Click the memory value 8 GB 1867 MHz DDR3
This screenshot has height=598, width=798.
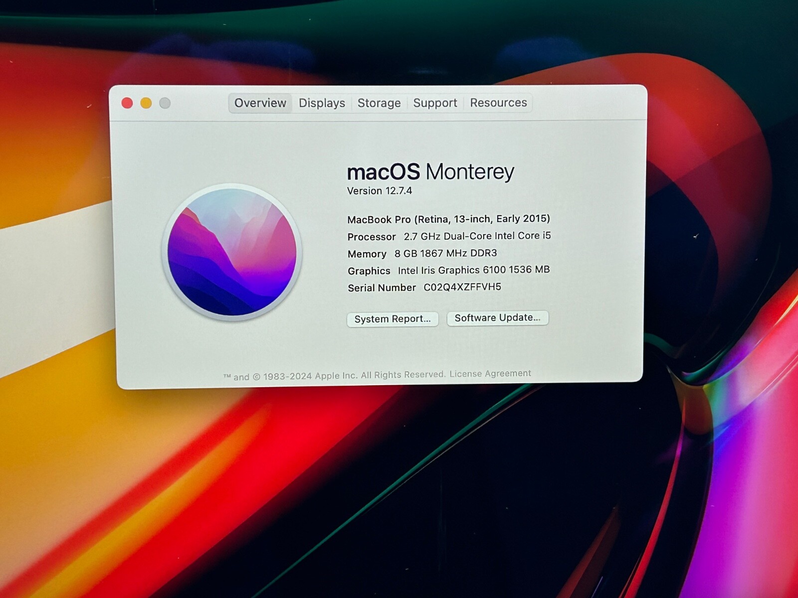446,253
